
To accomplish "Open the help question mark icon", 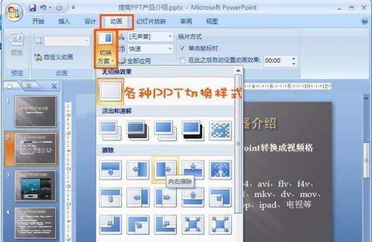I will tap(364, 22).
